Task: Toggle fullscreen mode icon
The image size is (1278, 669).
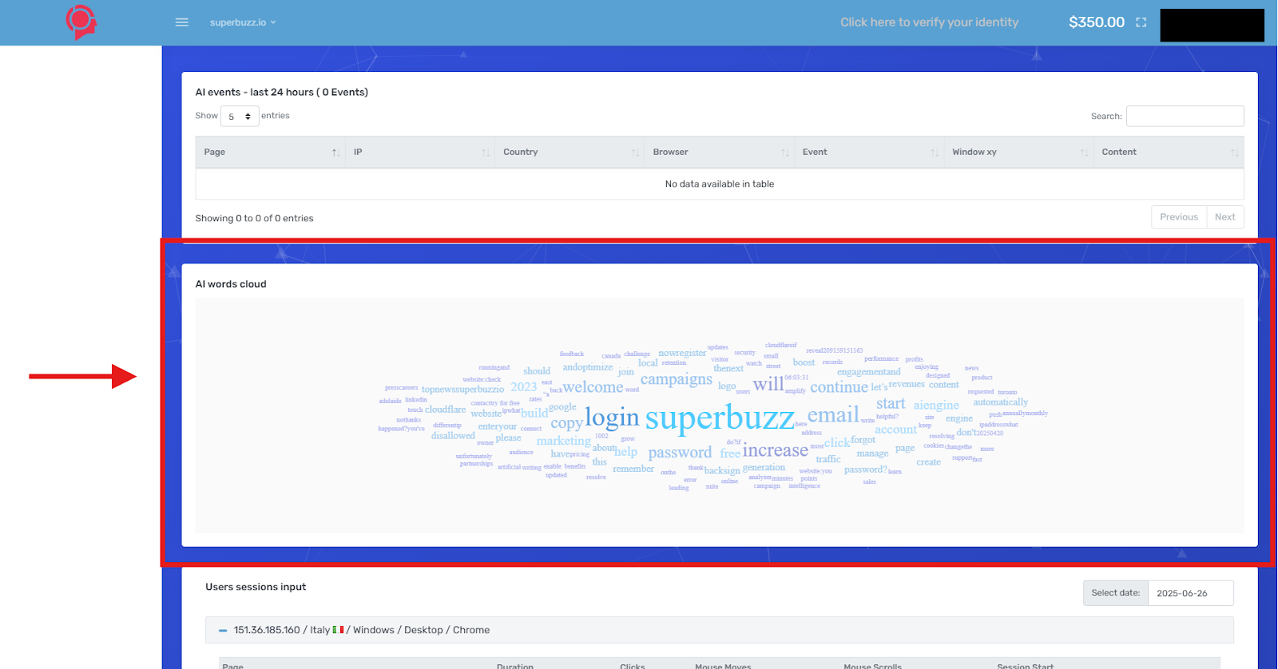Action: [x=1141, y=22]
